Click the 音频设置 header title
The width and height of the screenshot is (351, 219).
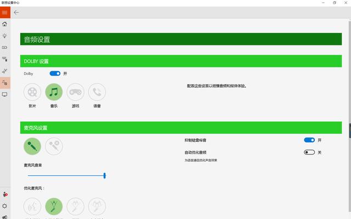pos(37,39)
